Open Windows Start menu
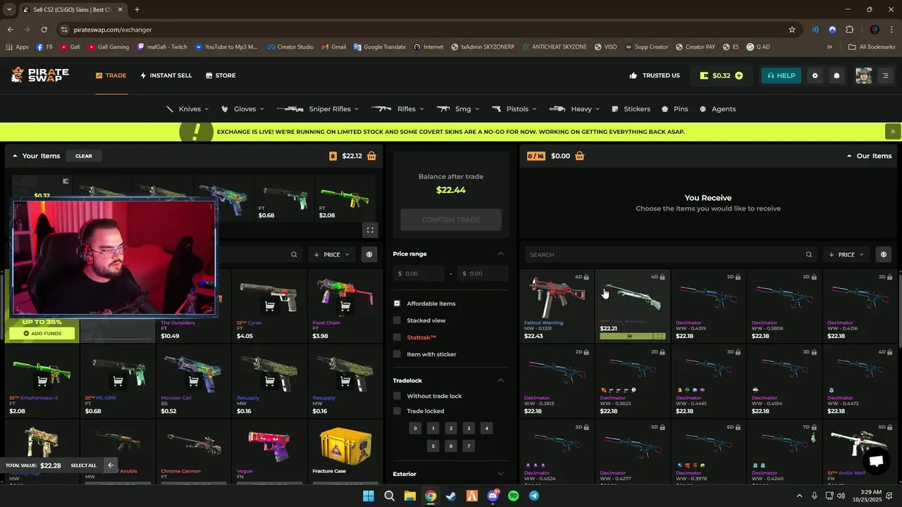The image size is (902, 507). [369, 496]
